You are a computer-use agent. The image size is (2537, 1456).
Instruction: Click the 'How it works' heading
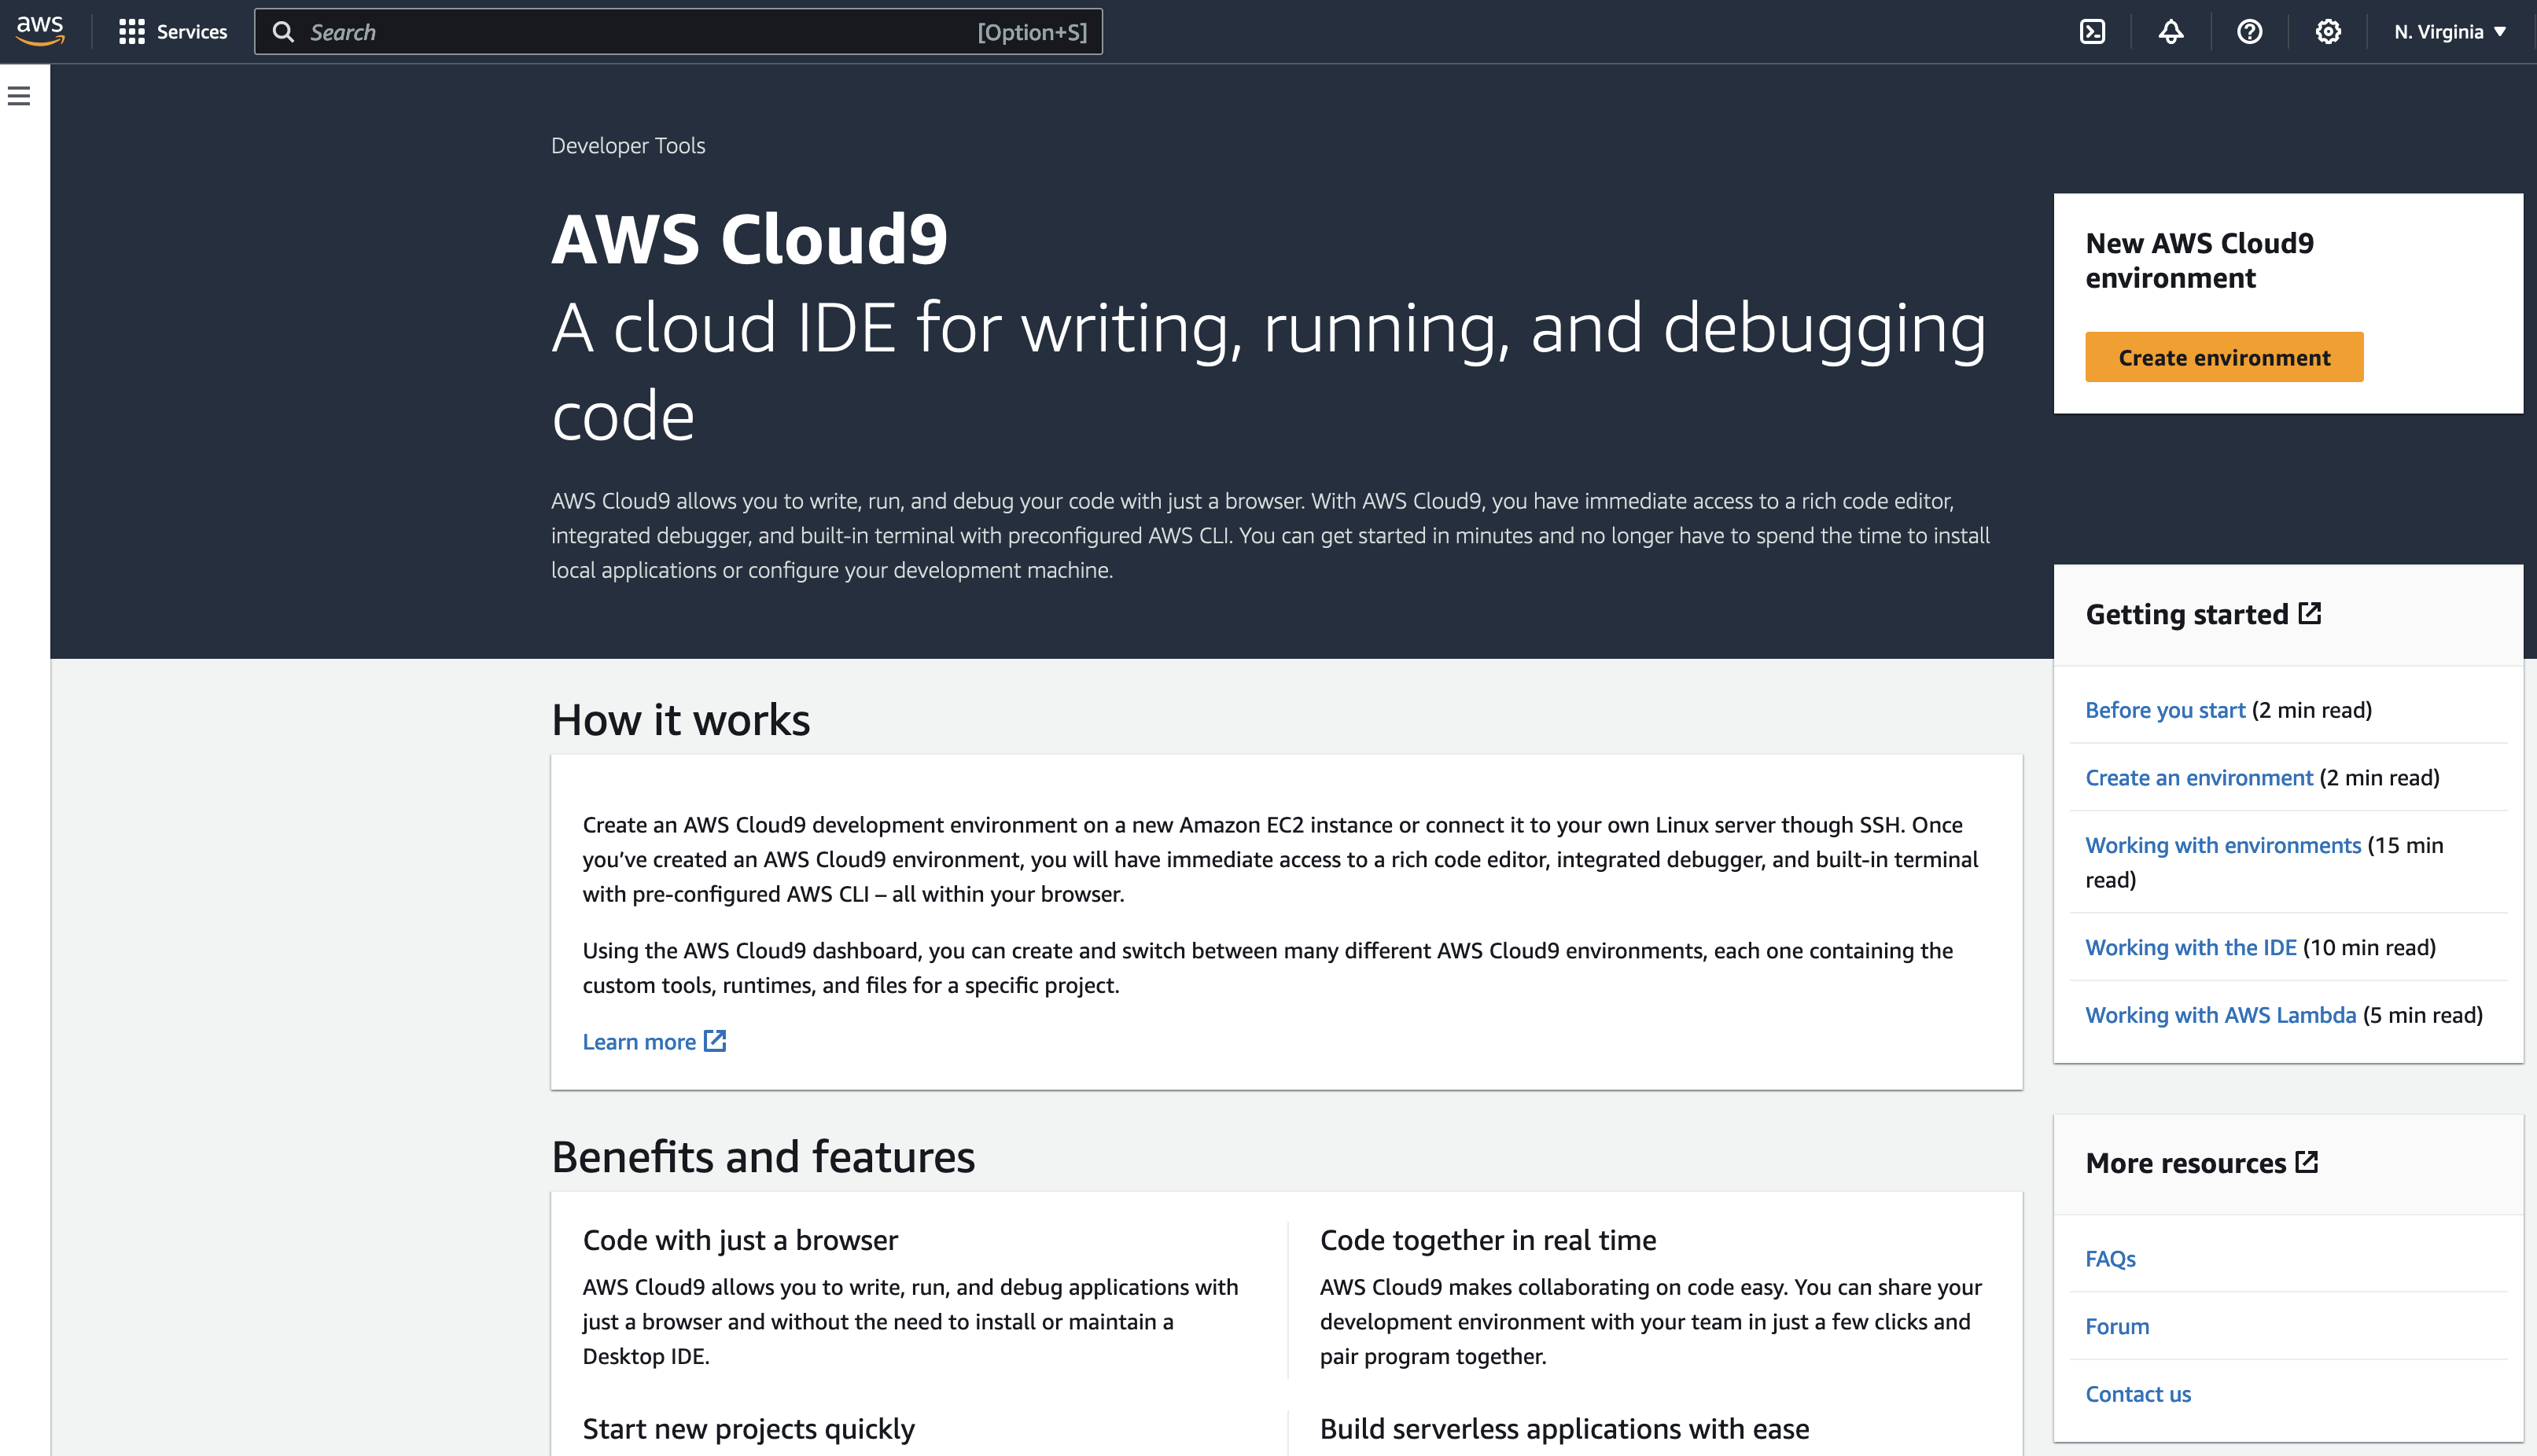click(x=680, y=720)
